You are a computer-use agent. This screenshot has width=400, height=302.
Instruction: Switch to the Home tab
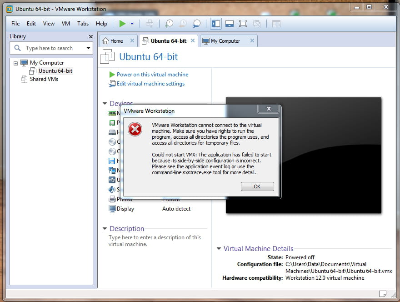click(x=116, y=41)
